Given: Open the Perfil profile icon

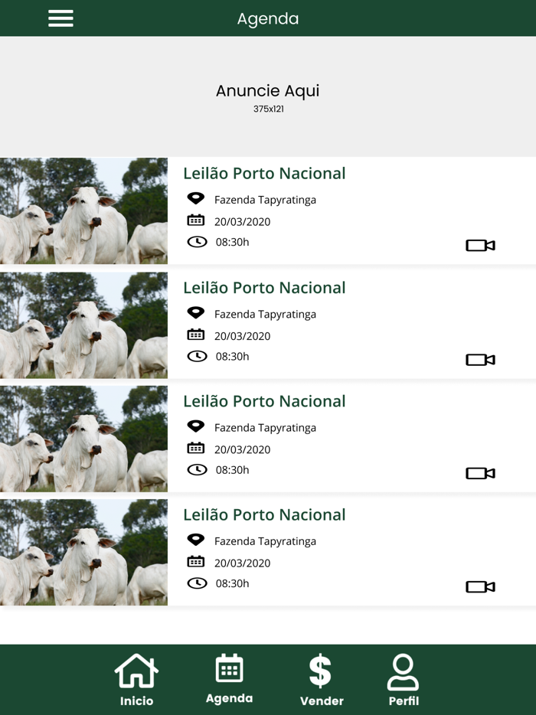Looking at the screenshot, I should [403, 674].
